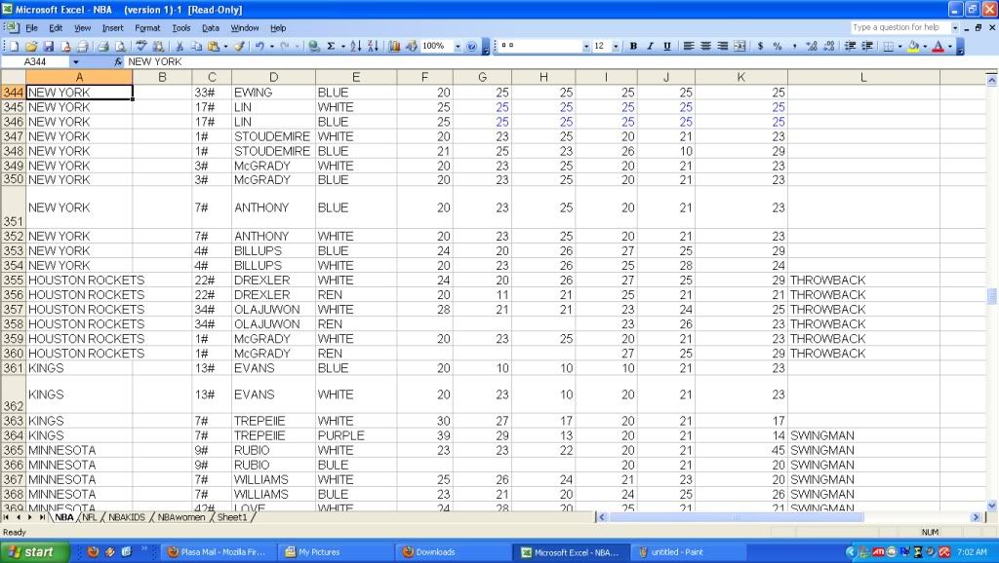The width and height of the screenshot is (999, 563).
Task: Switch to the NFL sheet tab
Action: tap(89, 517)
